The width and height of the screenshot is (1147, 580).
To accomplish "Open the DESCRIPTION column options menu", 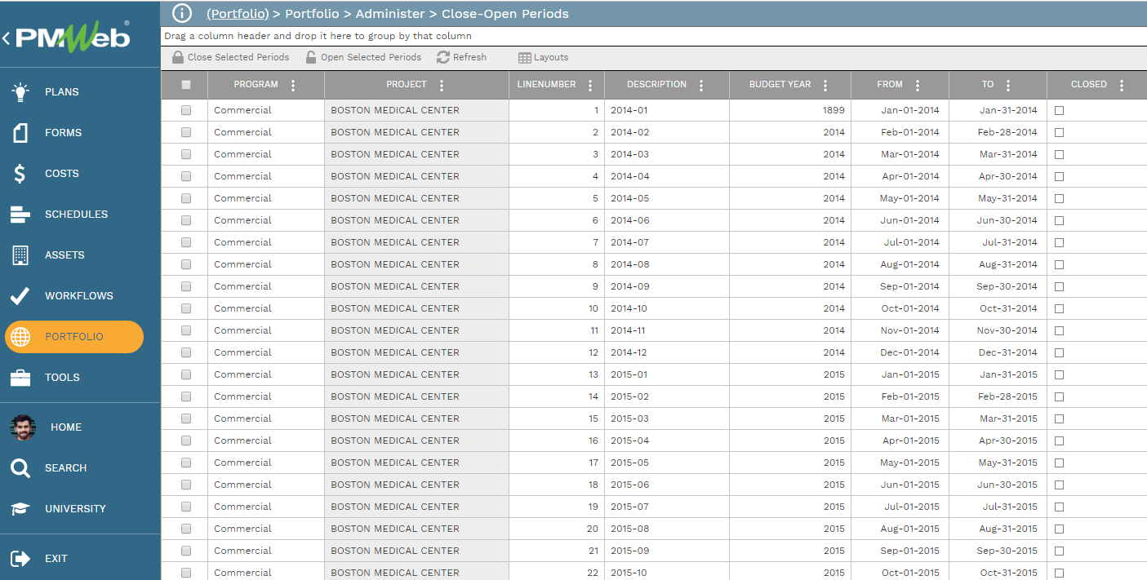I will pos(701,85).
